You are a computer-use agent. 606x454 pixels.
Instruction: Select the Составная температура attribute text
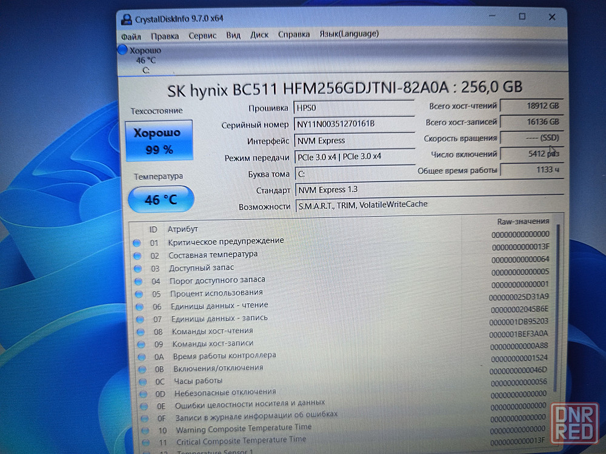(213, 255)
